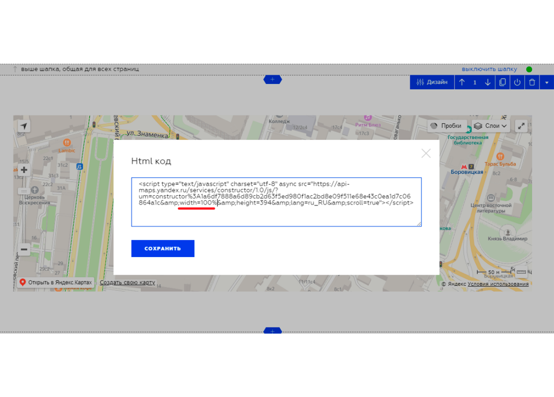Click the map geolocation arrow icon
The image size is (554, 397).
24,126
